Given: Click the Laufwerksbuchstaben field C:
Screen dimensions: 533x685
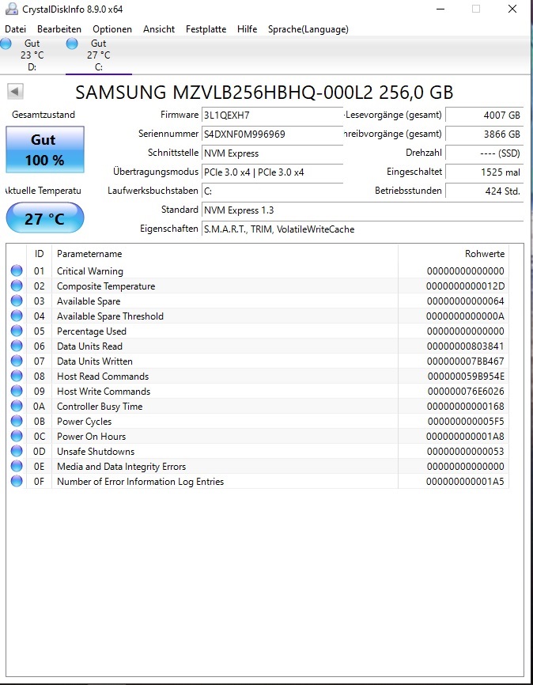Looking at the screenshot, I should click(273, 191).
